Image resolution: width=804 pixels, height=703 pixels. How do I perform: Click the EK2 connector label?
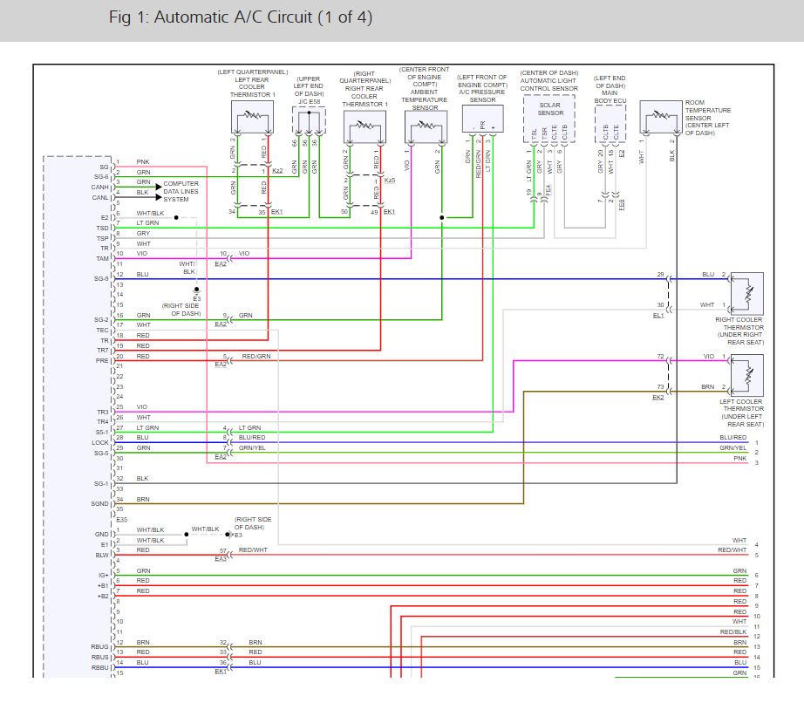pos(658,397)
